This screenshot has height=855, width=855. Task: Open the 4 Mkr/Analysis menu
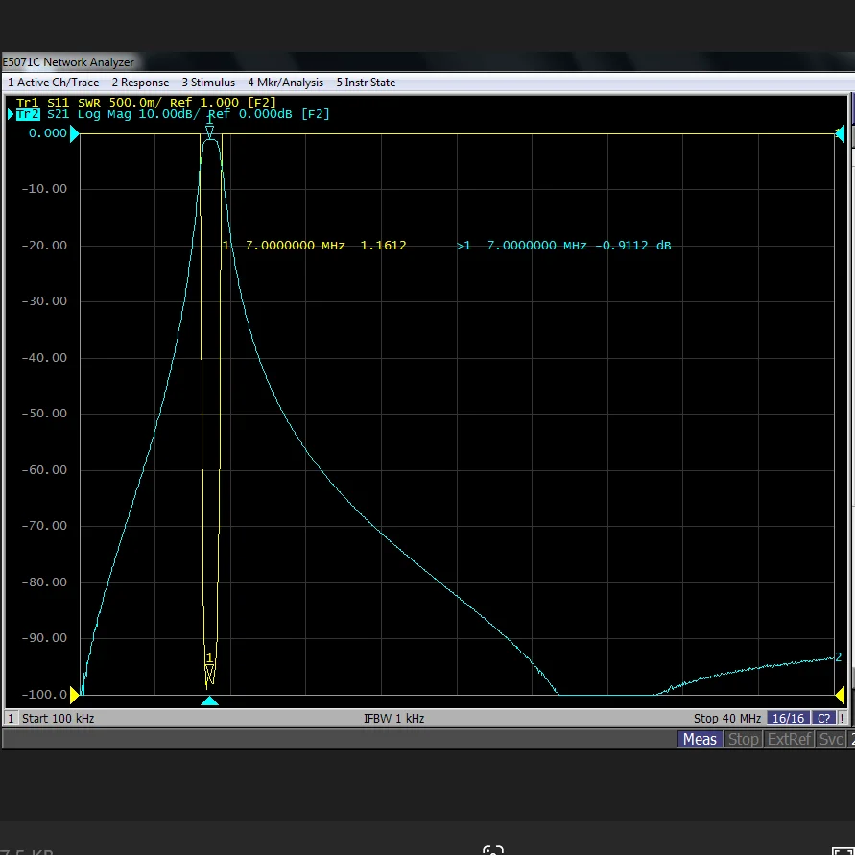pos(285,83)
